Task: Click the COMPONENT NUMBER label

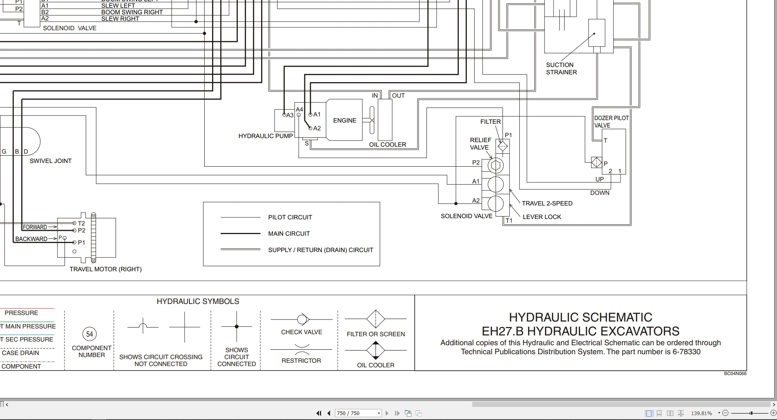Action: pyautogui.click(x=92, y=351)
